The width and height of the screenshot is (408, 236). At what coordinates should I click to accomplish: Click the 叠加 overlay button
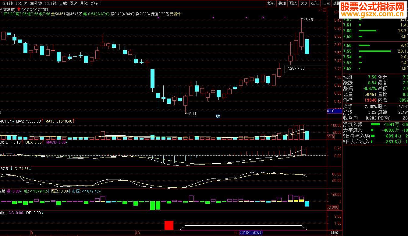282,3
